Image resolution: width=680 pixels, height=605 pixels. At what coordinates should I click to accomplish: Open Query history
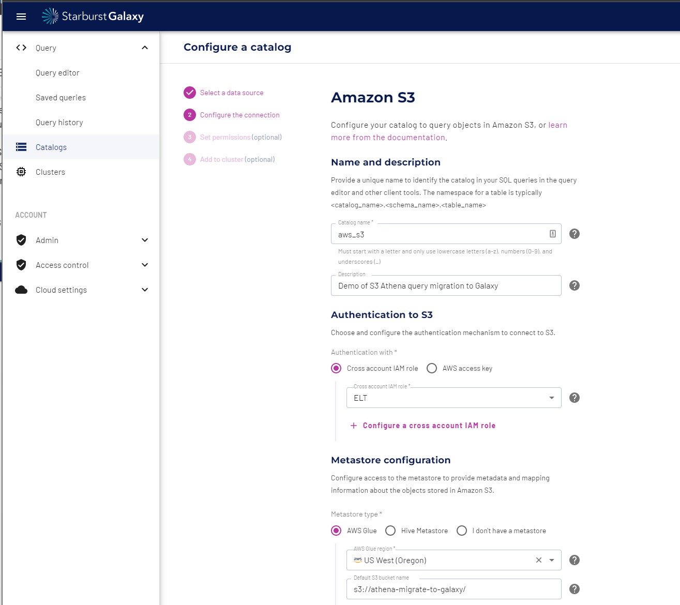(x=59, y=123)
